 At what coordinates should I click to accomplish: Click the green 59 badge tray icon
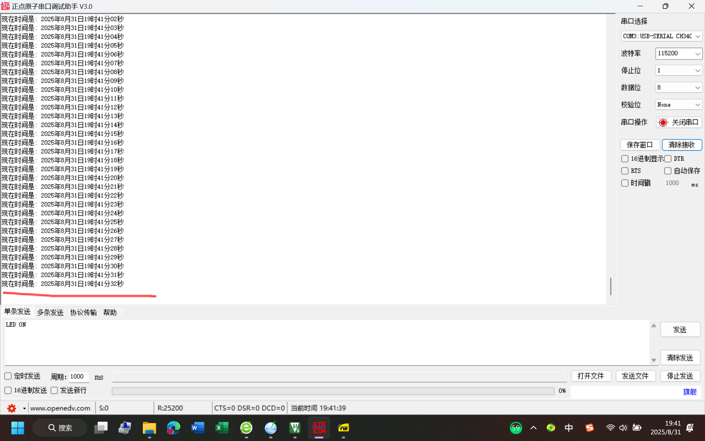coord(516,428)
